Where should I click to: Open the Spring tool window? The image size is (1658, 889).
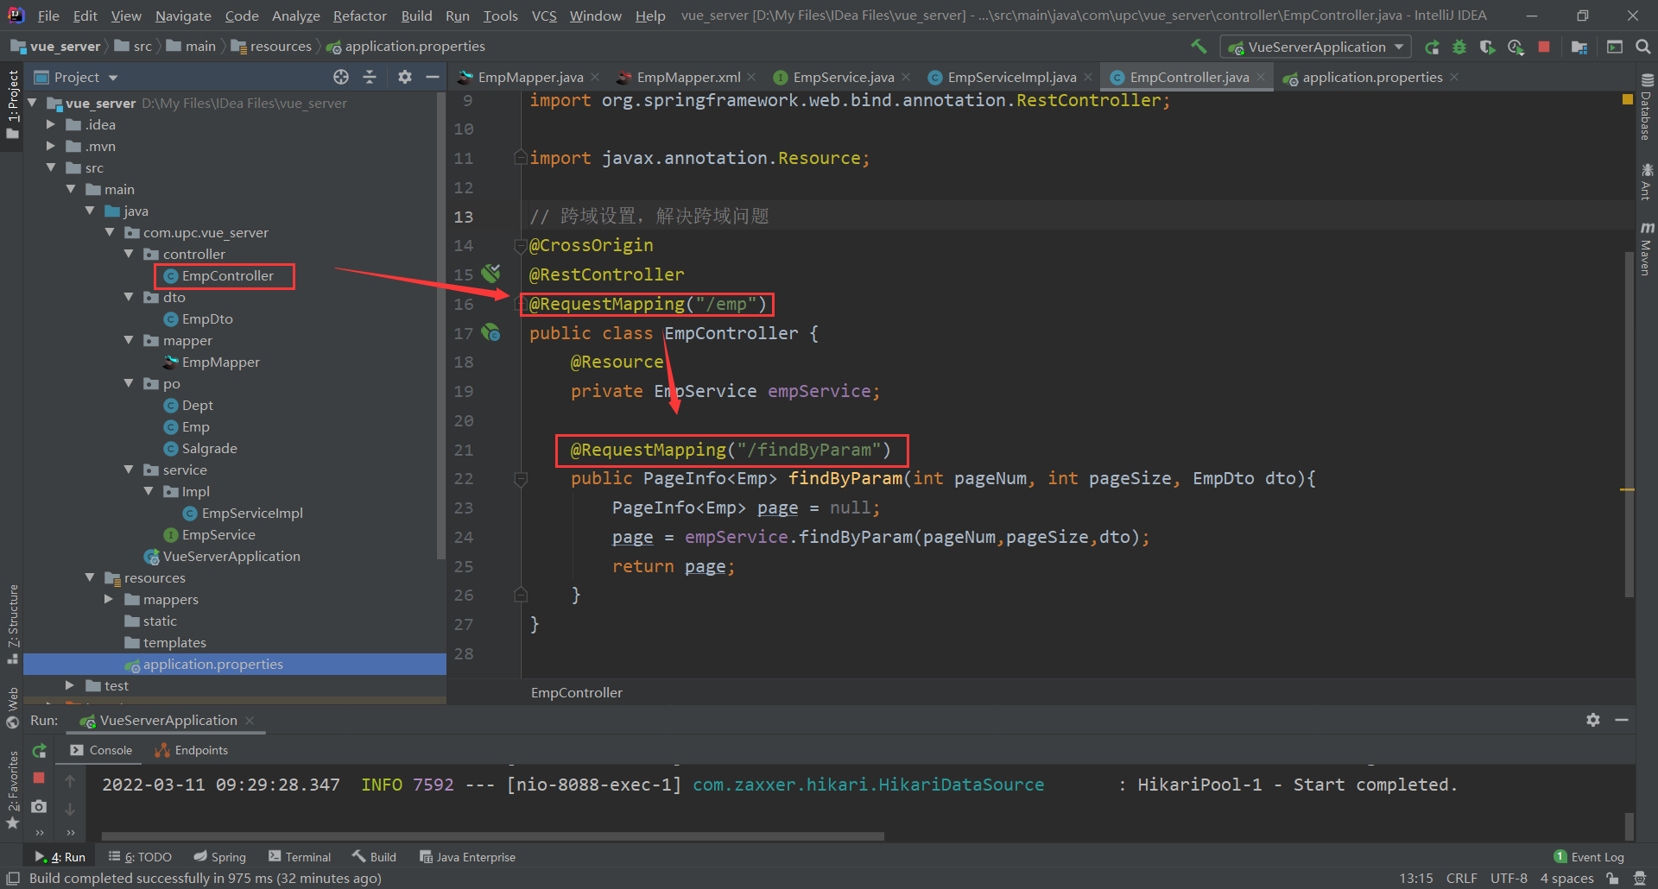click(220, 857)
